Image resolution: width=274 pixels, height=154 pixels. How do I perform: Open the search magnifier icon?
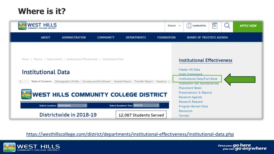point(227,26)
